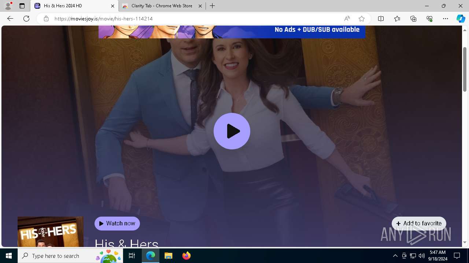Close the His & Hers 2024 HD tab
The width and height of the screenshot is (469, 263).
(x=112, y=6)
